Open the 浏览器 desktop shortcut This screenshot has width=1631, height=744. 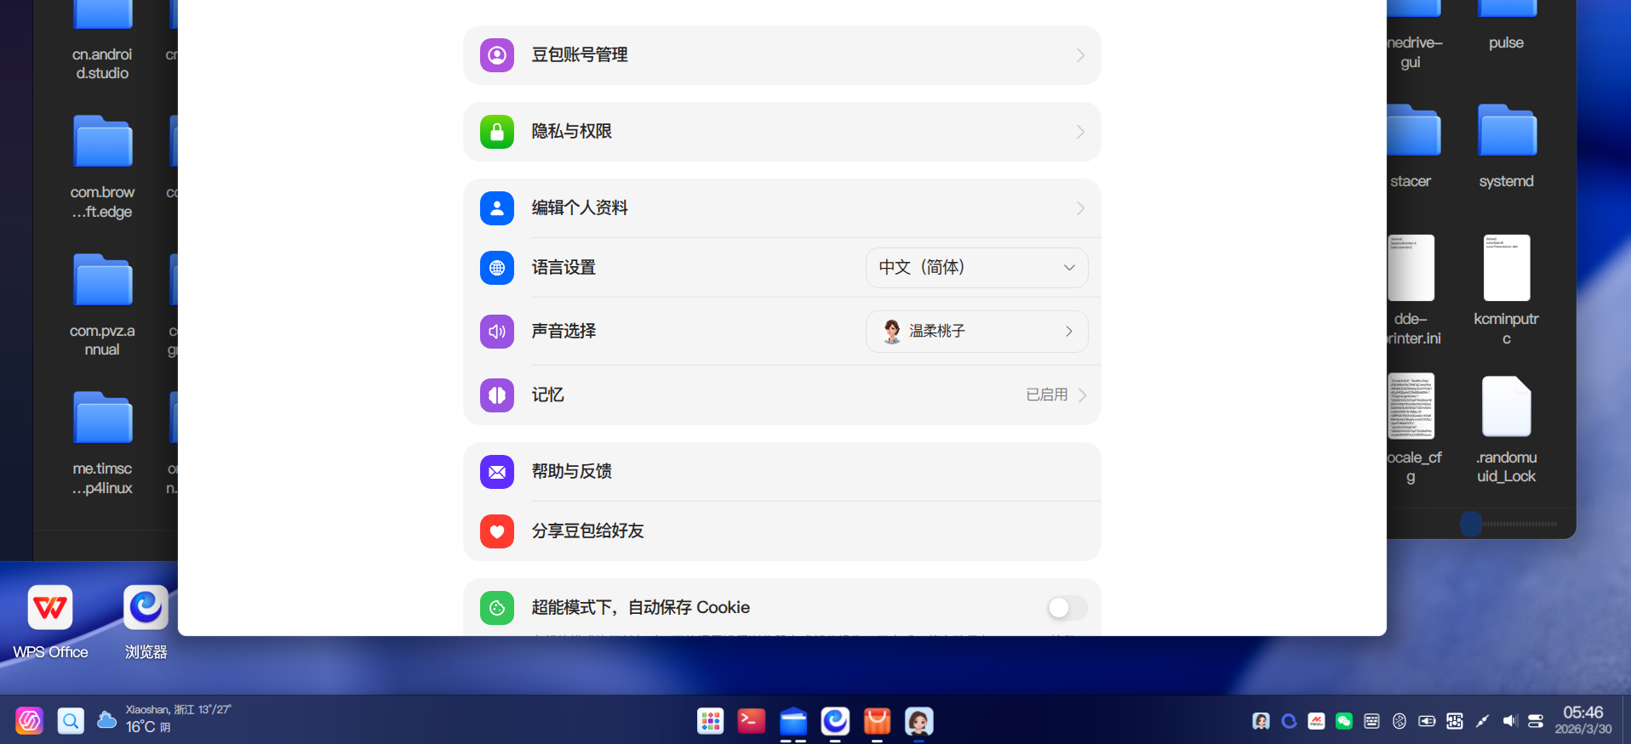(146, 622)
